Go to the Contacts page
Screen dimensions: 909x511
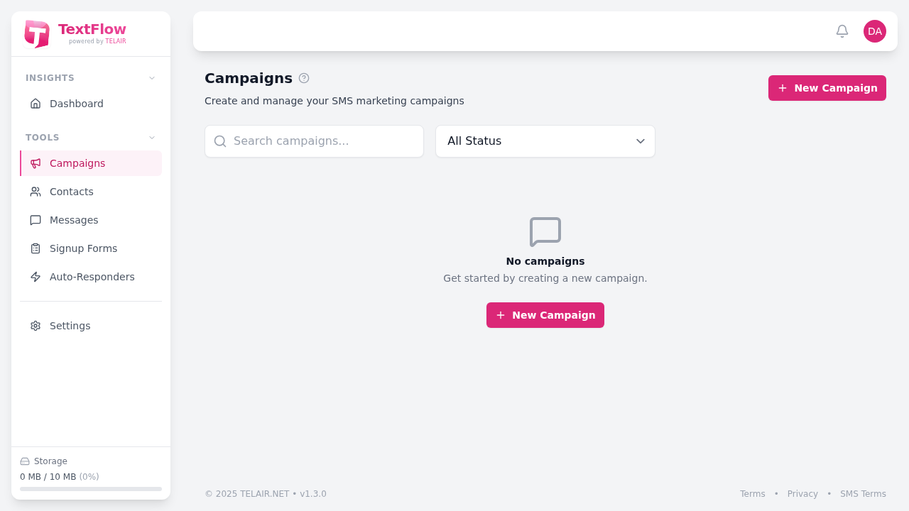pyautogui.click(x=71, y=192)
